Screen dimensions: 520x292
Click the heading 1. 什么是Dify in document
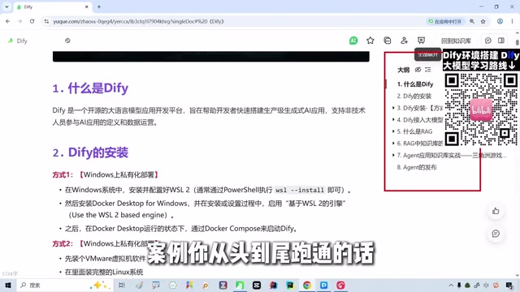tap(90, 88)
